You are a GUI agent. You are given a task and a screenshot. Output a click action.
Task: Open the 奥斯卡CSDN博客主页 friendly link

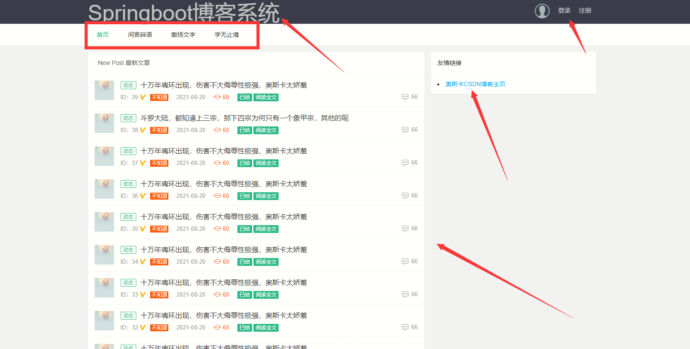point(475,84)
